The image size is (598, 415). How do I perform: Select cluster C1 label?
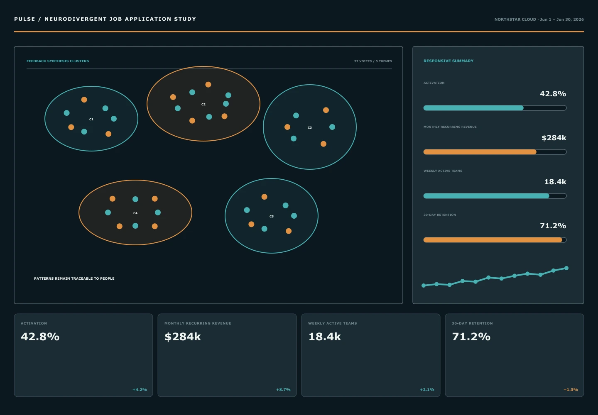coord(91,120)
